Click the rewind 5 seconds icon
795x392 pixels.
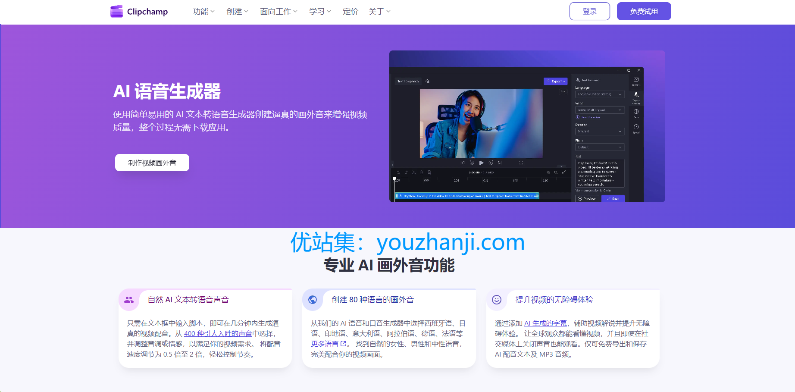point(472,163)
